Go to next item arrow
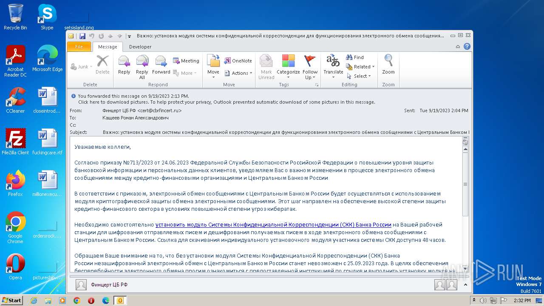Screen dimensions: 544x306 tap(119, 36)
